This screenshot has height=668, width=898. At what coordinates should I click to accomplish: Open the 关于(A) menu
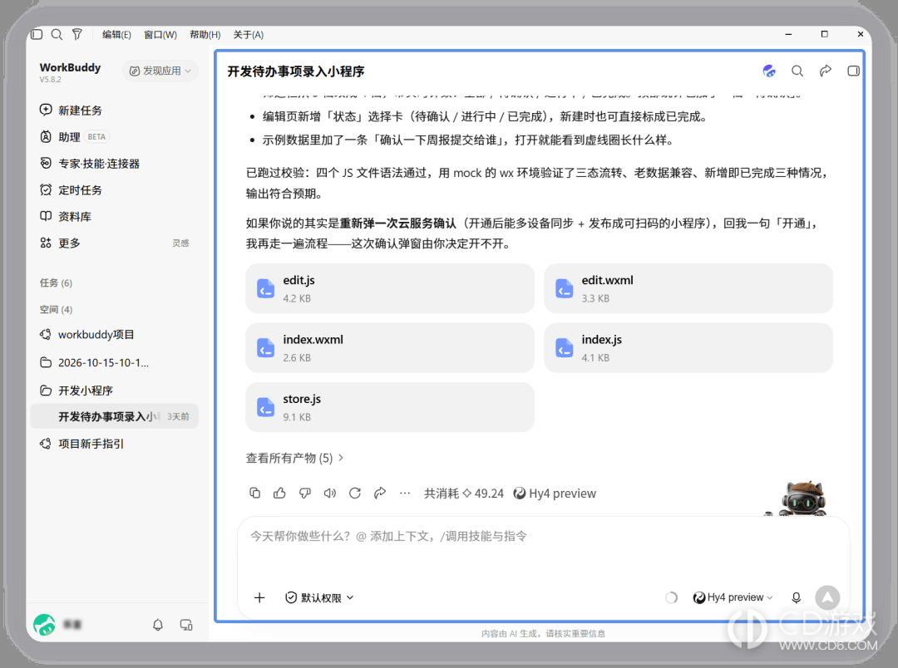[x=248, y=35]
